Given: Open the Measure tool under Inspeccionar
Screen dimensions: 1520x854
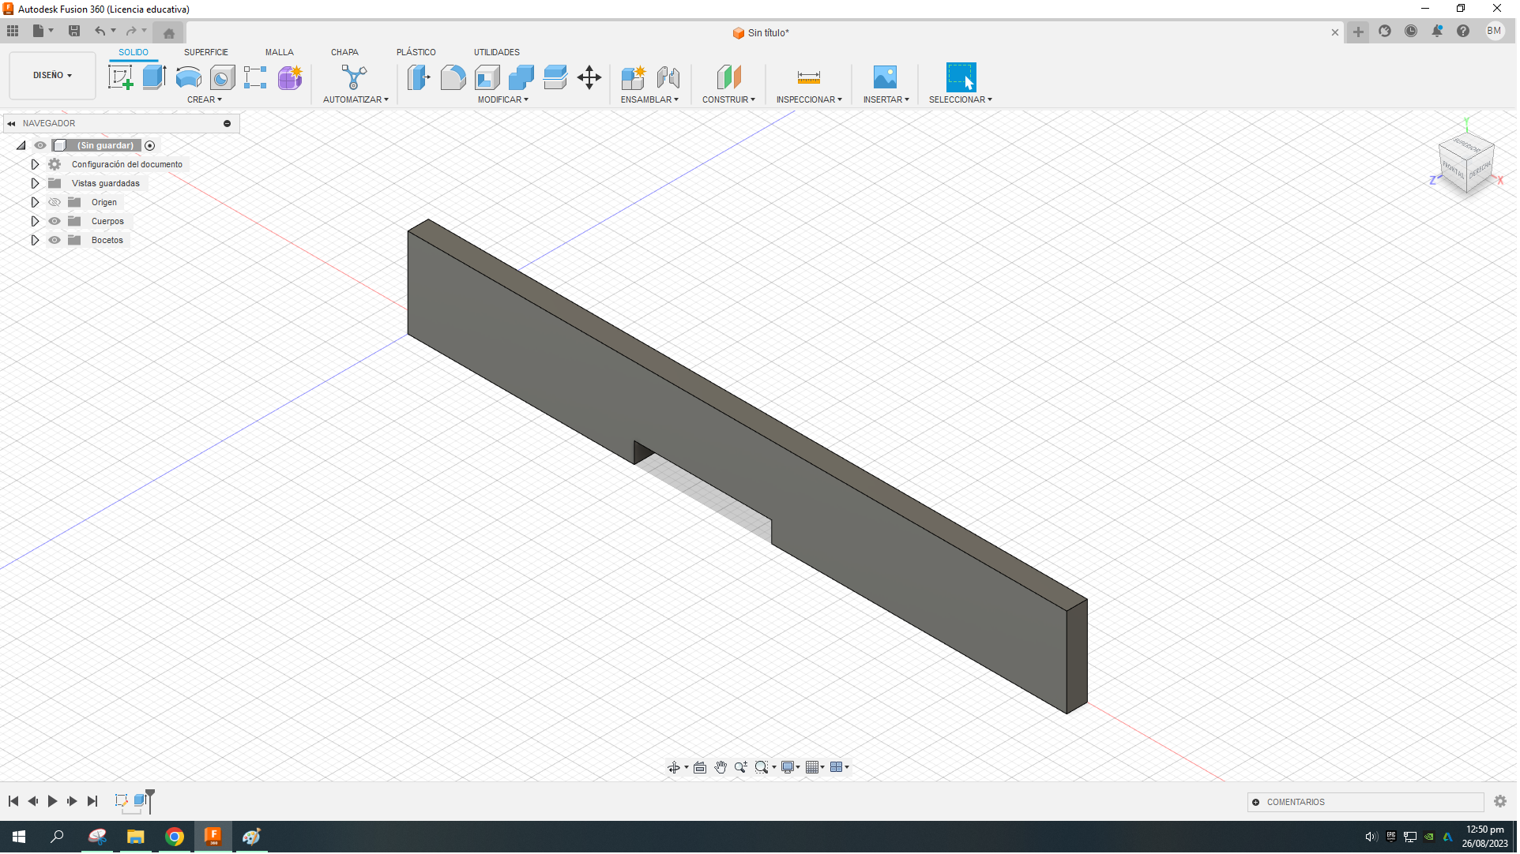Looking at the screenshot, I should click(809, 77).
